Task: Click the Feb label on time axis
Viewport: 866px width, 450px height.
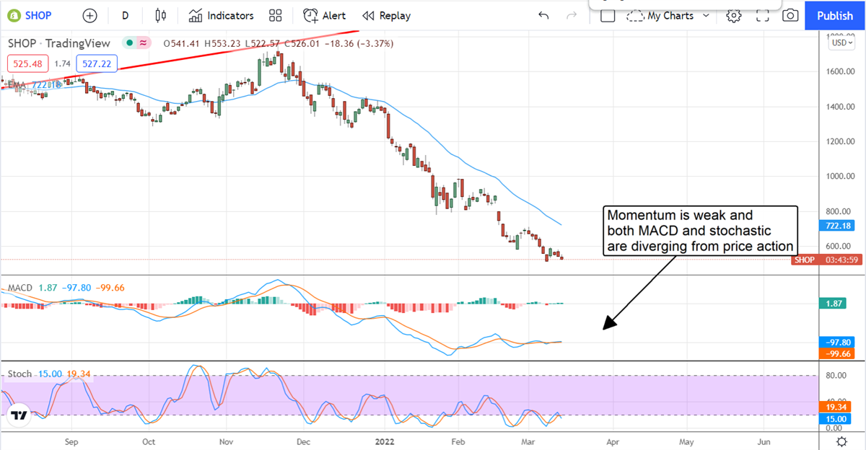Action: pyautogui.click(x=458, y=441)
